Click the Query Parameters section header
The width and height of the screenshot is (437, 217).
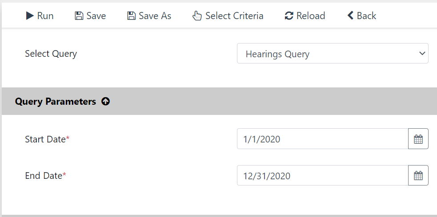pos(219,101)
